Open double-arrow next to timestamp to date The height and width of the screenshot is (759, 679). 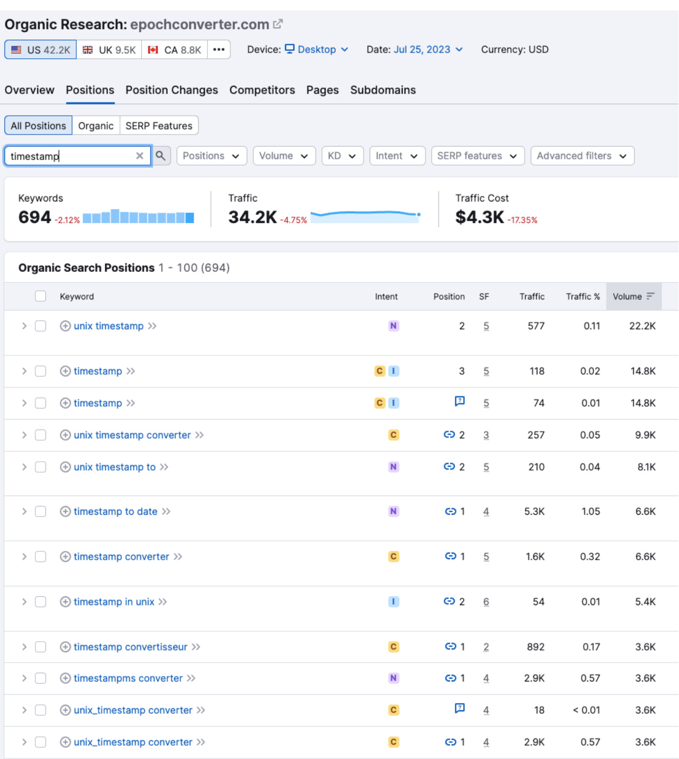[166, 512]
